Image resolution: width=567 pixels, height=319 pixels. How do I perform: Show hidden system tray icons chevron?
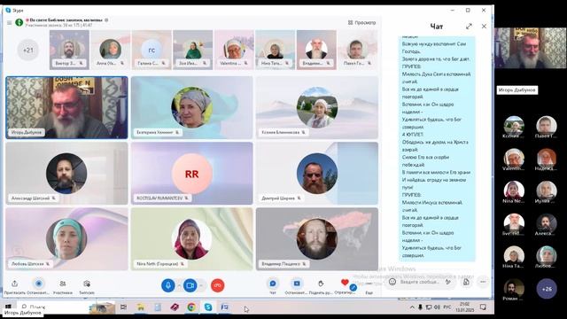(x=412, y=307)
